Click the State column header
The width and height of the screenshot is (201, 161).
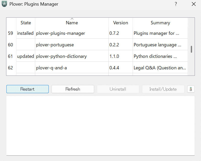coord(26,23)
